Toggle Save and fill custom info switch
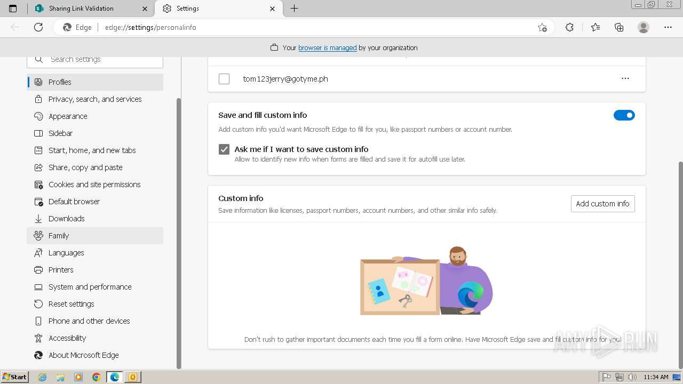The image size is (683, 384). pos(624,115)
